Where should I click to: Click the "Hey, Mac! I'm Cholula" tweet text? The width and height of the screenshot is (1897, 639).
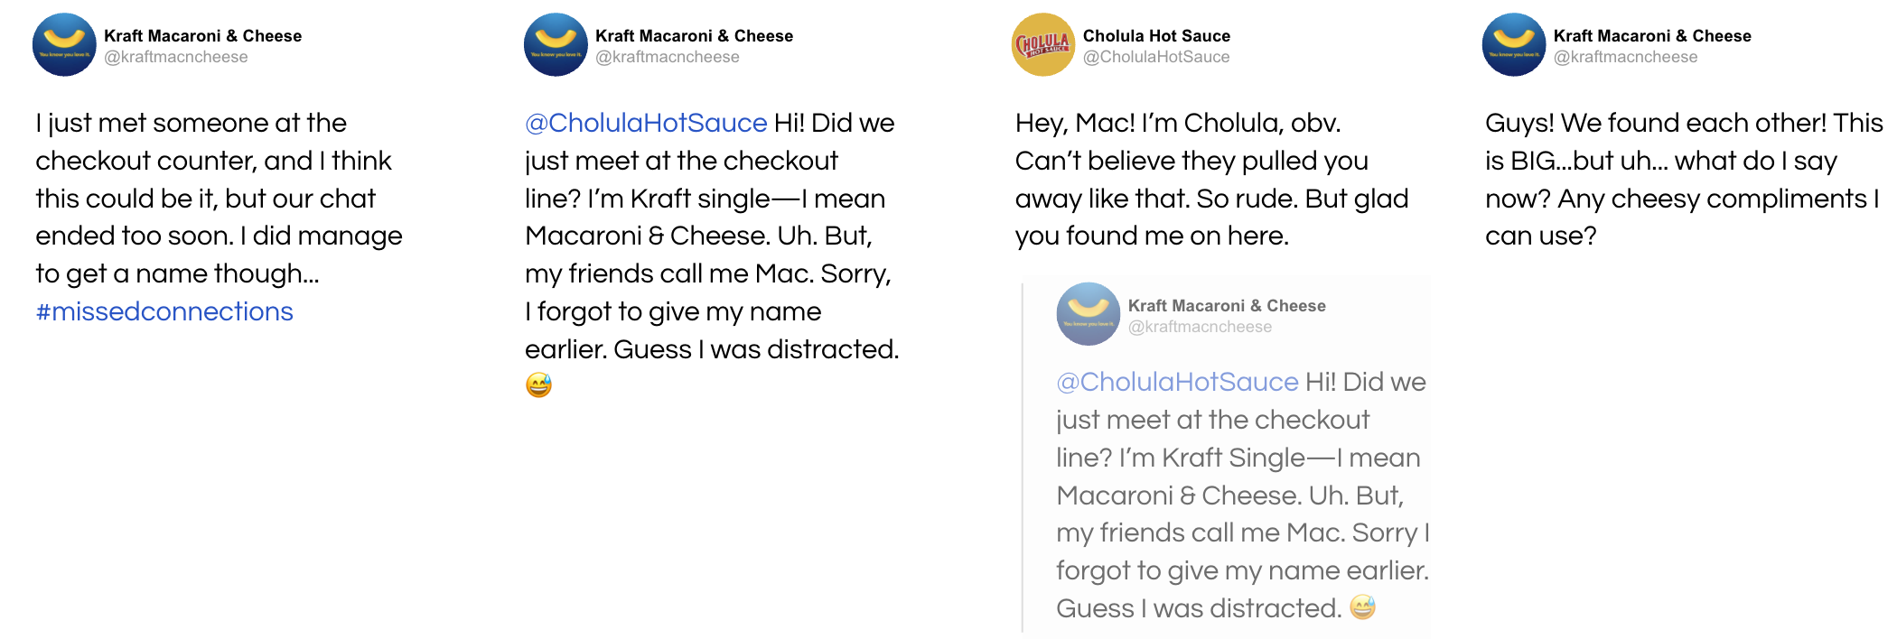(x=1210, y=180)
